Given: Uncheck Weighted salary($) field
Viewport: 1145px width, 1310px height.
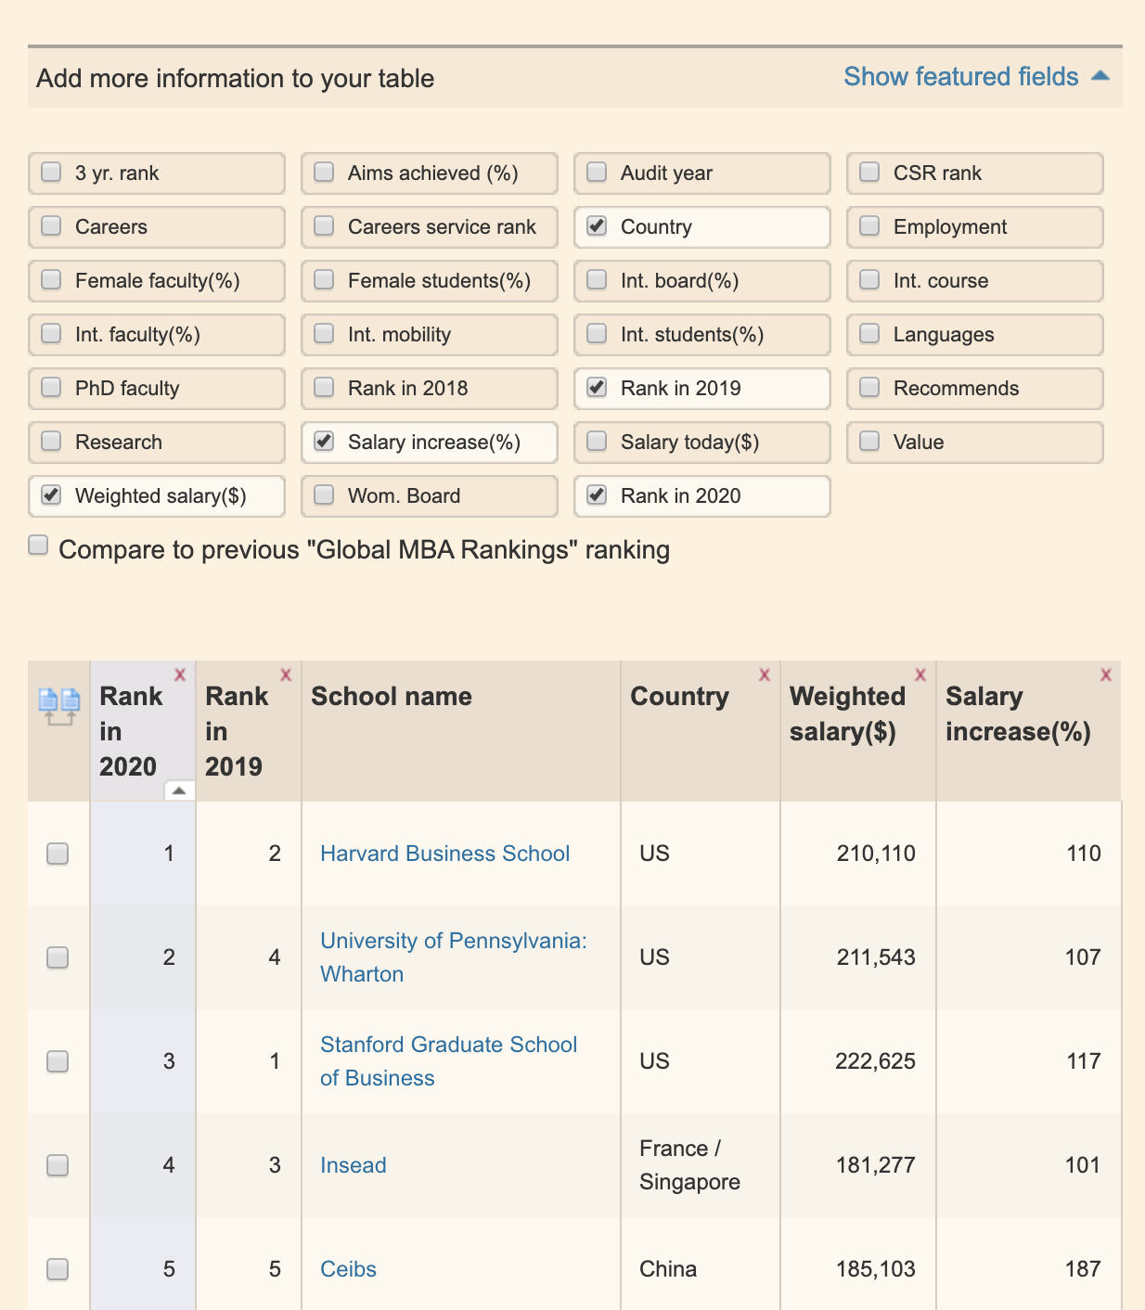Looking at the screenshot, I should point(52,495).
